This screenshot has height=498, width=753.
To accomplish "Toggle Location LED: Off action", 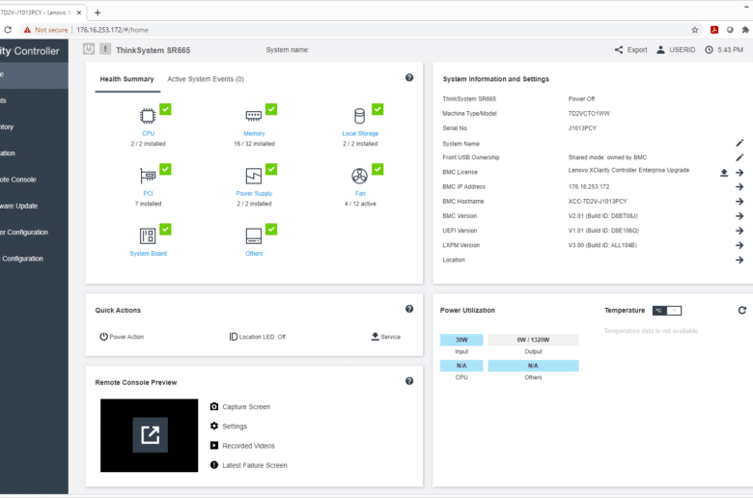I will [x=258, y=337].
